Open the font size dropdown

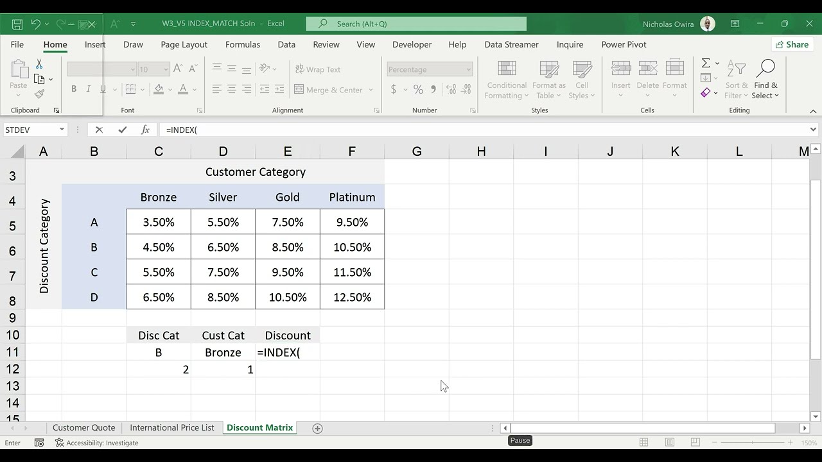tap(166, 69)
